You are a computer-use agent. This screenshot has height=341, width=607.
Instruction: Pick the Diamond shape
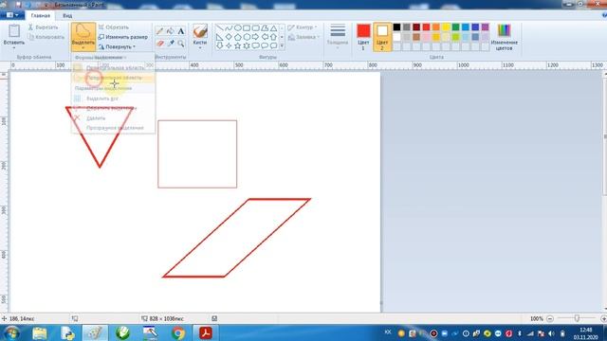pyautogui.click(x=229, y=37)
